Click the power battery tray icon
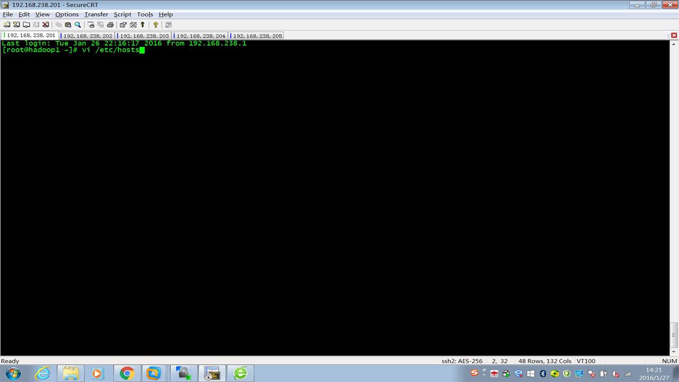Screen dimensions: 679x382 tap(603, 374)
